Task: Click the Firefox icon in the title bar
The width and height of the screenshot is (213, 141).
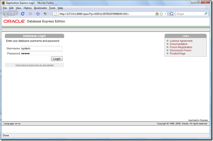Action: [3, 3]
